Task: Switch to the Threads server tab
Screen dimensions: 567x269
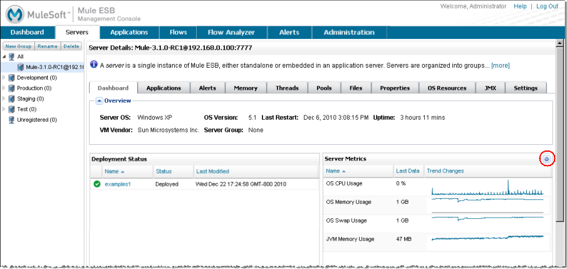Action: click(x=287, y=88)
